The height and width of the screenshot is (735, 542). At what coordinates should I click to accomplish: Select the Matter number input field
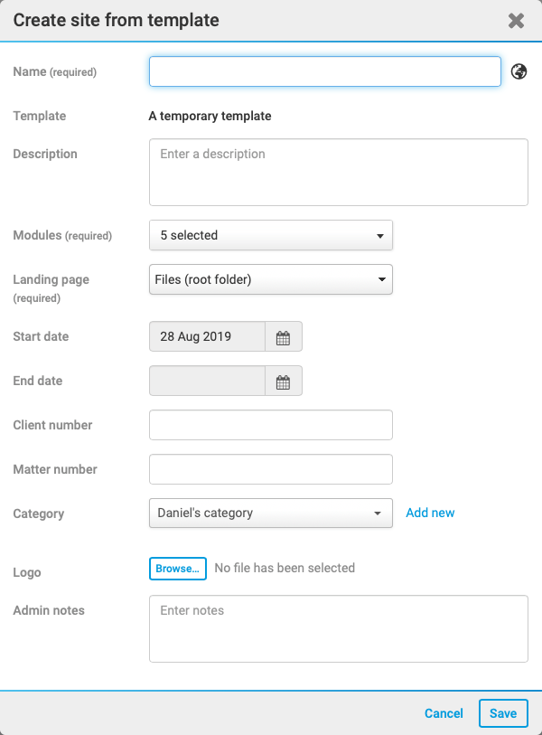[271, 469]
